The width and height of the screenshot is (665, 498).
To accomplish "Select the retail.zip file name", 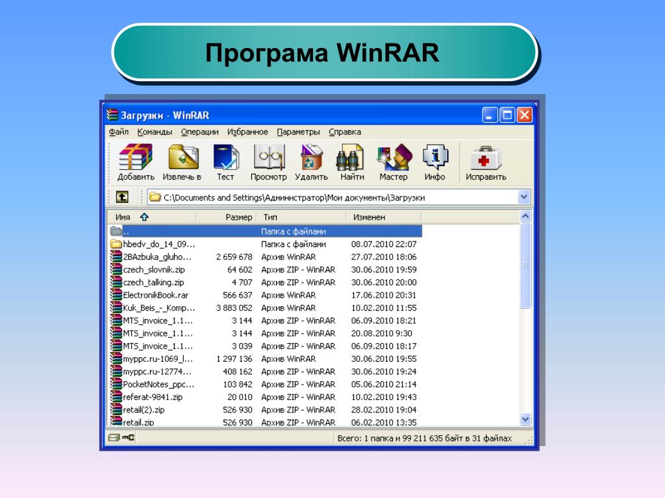I will click(x=138, y=422).
